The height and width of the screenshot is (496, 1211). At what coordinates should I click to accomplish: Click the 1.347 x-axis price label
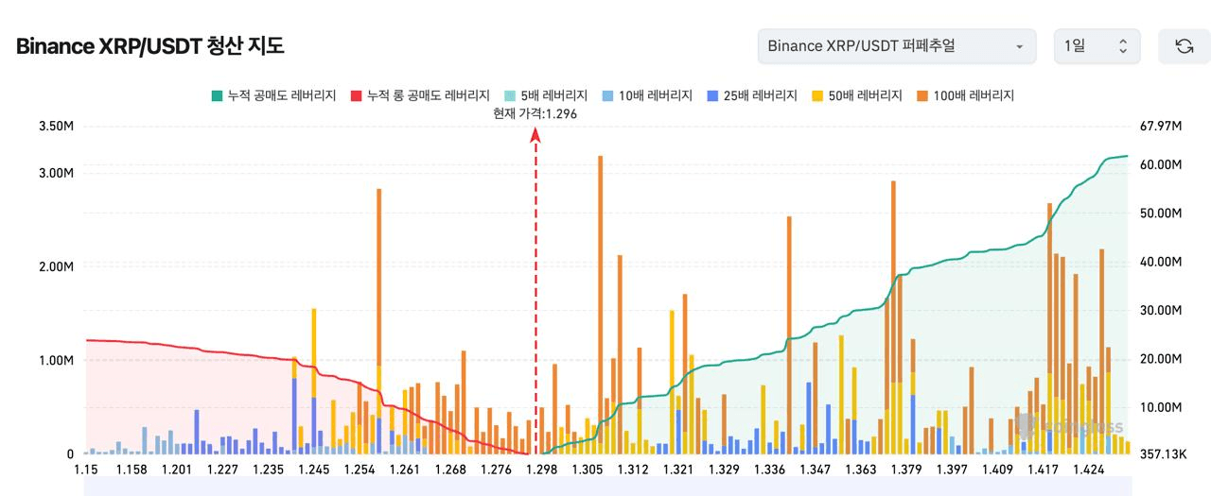tap(816, 470)
